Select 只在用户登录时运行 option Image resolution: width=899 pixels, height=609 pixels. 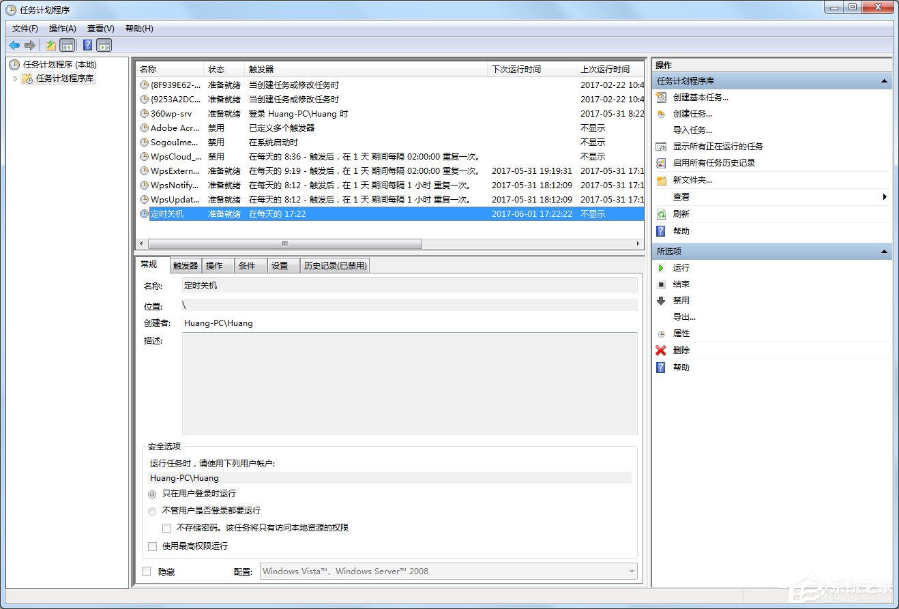pos(153,494)
